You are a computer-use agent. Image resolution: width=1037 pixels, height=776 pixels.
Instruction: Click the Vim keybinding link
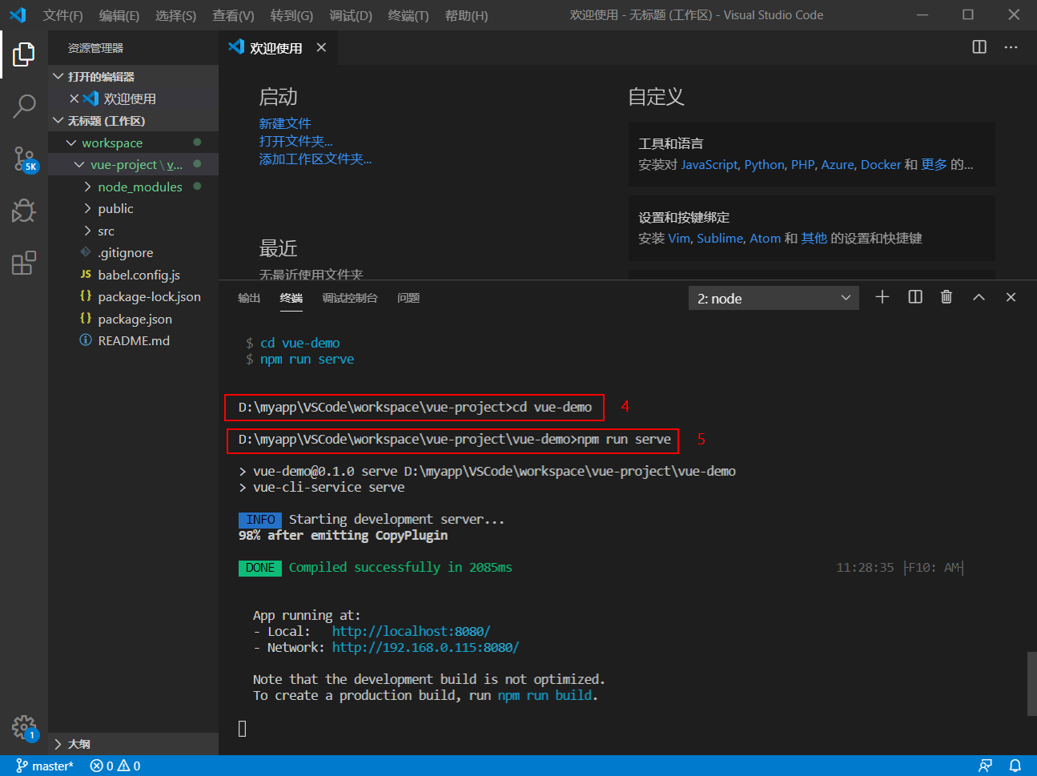[x=679, y=238]
